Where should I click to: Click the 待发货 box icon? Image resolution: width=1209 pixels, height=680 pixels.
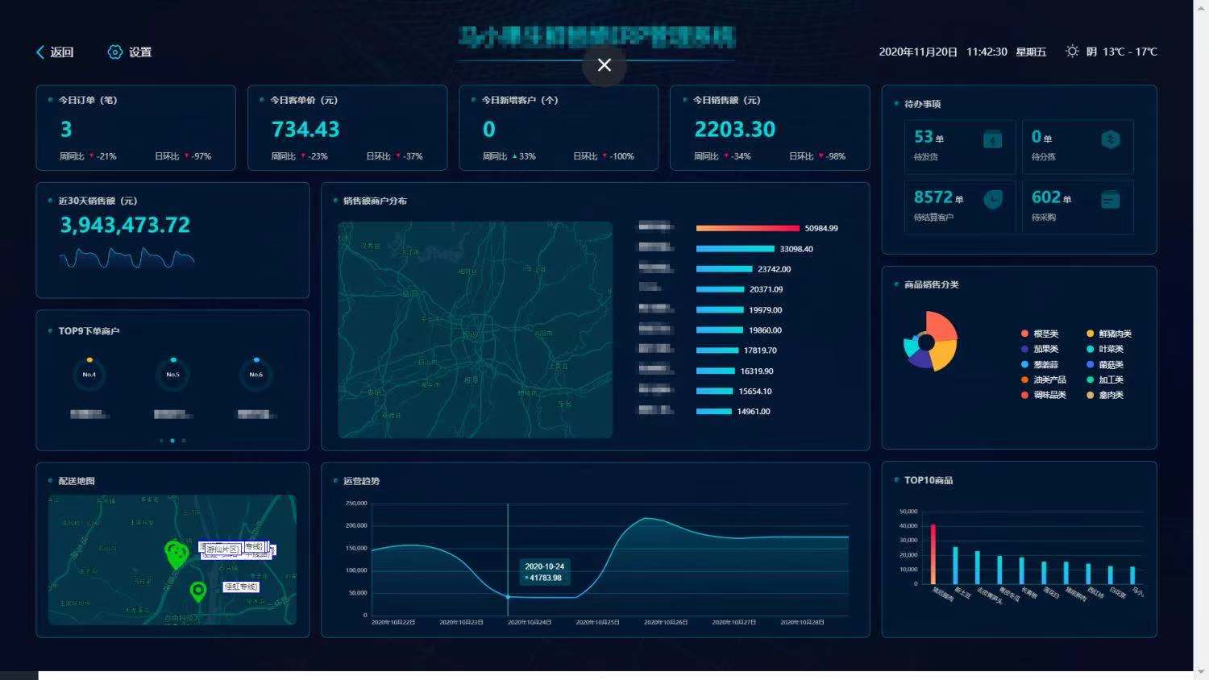[x=993, y=139]
